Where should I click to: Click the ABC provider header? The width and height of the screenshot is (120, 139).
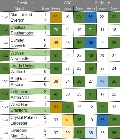pyautogui.click(x=68, y=3)
